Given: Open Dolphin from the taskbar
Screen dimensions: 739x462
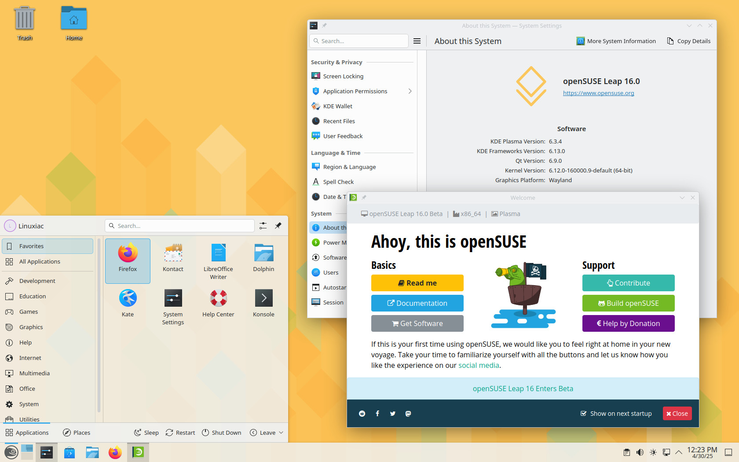Looking at the screenshot, I should pos(92,452).
